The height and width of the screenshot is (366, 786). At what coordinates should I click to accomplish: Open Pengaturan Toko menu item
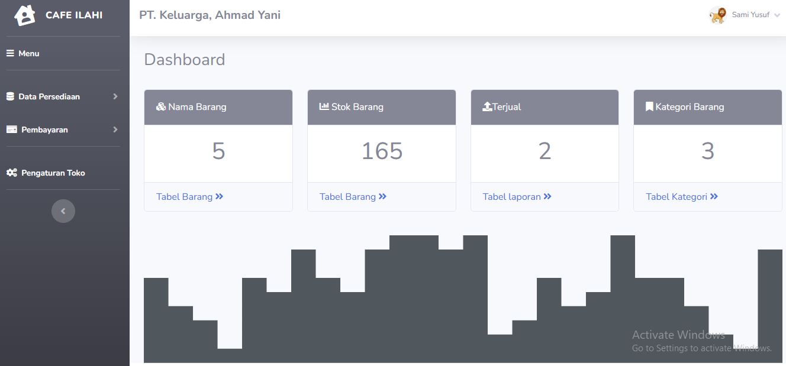point(53,173)
